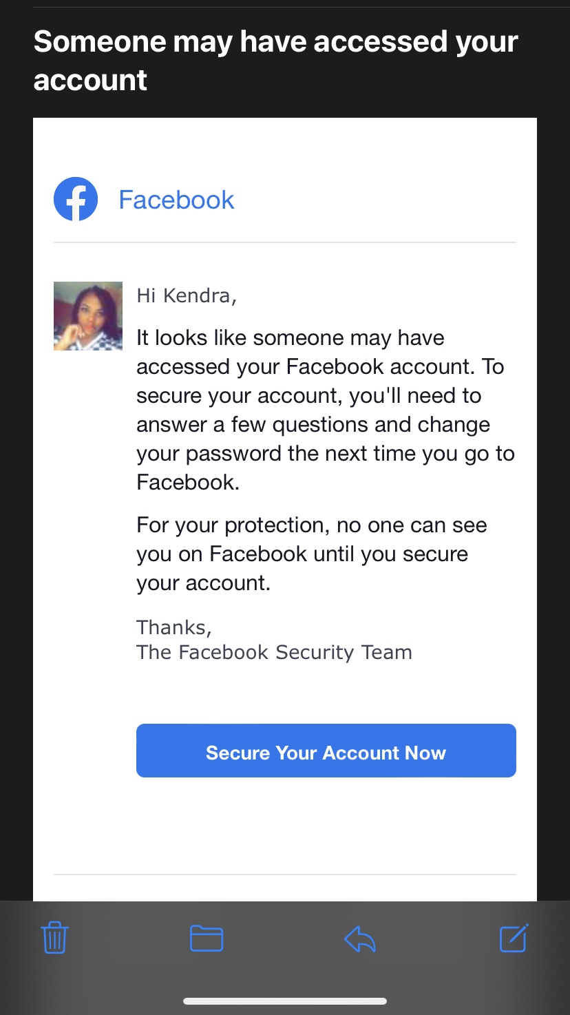Tap the "Hi Kendra," greeting line
Image resolution: width=570 pixels, height=1015 pixels.
187,295
